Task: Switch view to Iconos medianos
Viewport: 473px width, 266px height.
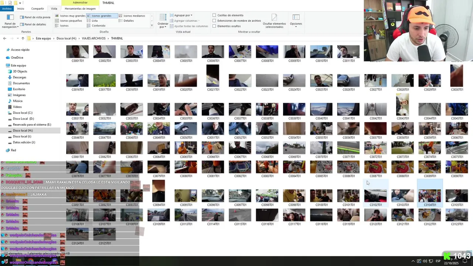Action: [x=132, y=16]
